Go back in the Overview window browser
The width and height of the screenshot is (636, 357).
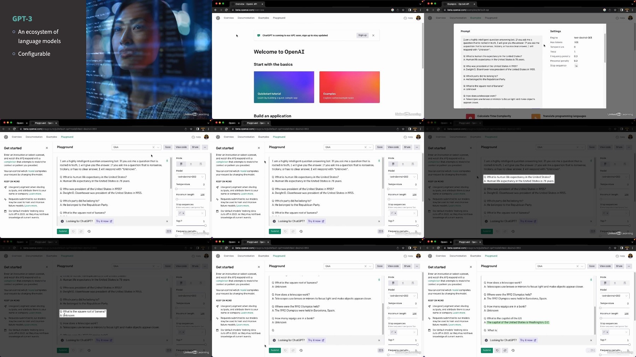(x=216, y=10)
